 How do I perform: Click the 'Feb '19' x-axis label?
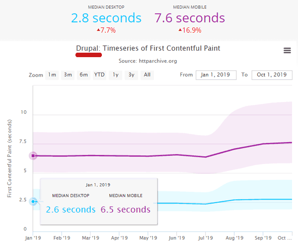62,238
